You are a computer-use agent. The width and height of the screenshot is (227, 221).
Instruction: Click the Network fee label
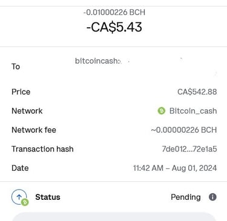(34, 130)
